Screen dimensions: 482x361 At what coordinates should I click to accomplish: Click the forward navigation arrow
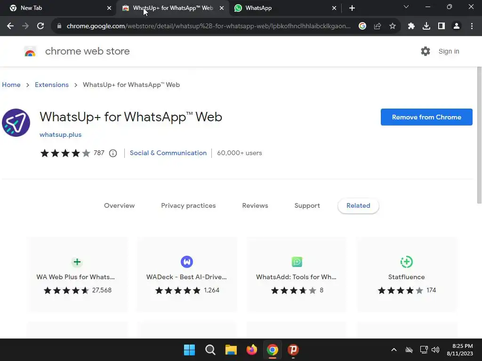point(25,26)
